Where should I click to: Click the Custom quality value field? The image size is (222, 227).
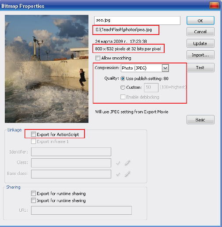click(151, 87)
